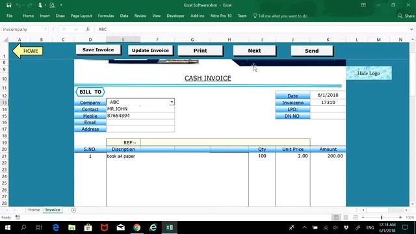The image size is (416, 234).
Task: Click the Invoiceno value 17310
Action: click(328, 103)
